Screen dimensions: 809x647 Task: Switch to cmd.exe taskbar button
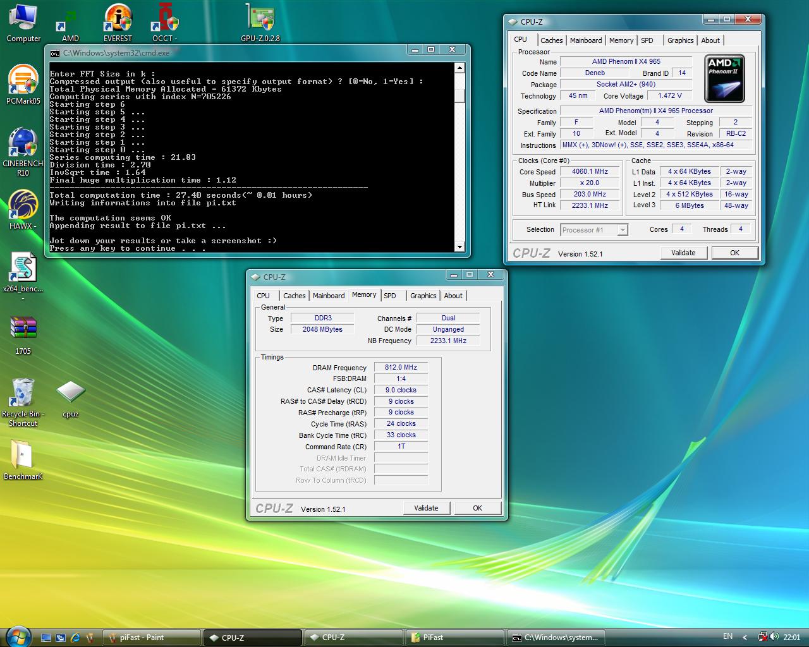(x=556, y=638)
